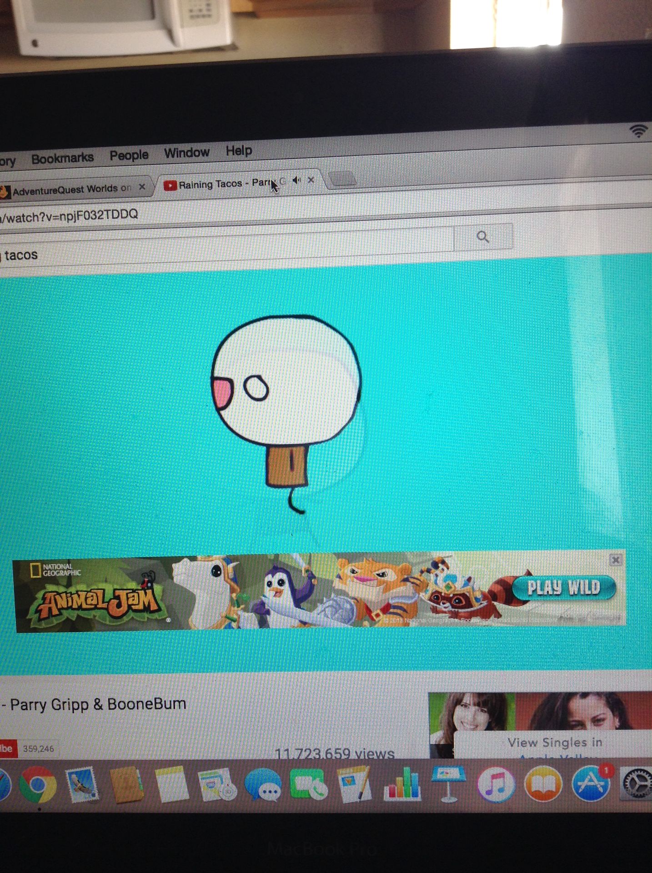Viewport: 652px width, 873px height.
Task: Close the Raining Tacos tab
Action: pos(311,180)
